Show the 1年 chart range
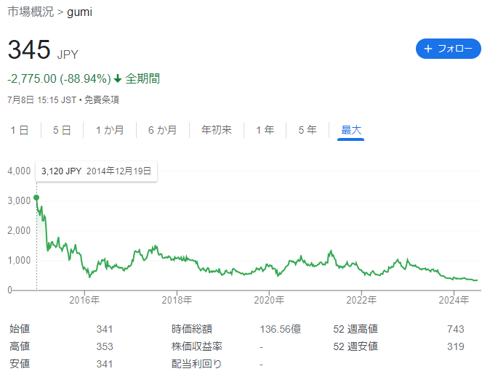498x382 pixels. point(265,130)
